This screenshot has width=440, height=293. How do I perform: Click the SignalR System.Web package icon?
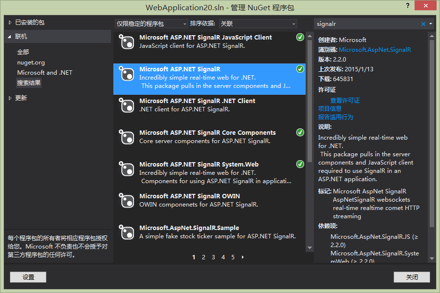point(126,168)
